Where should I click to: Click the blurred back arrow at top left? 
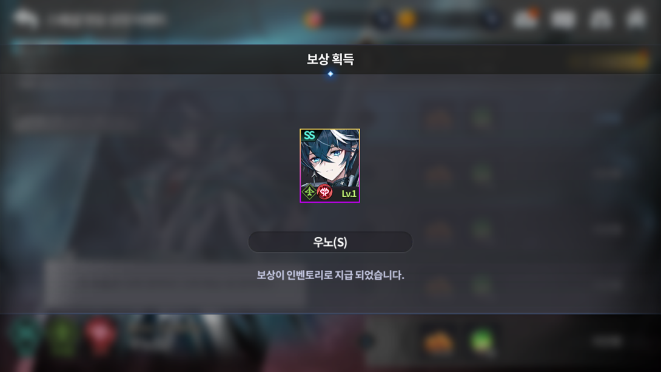pos(25,19)
